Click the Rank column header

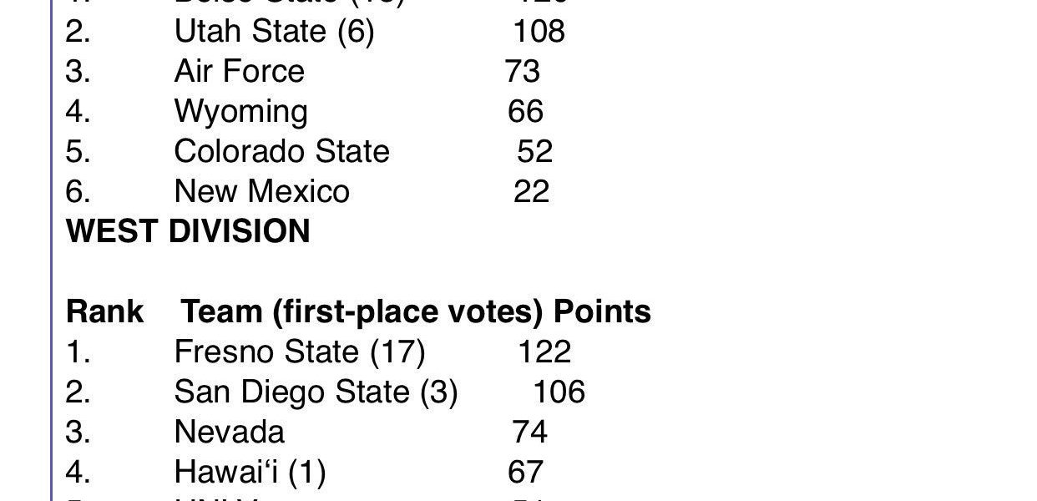(104, 312)
